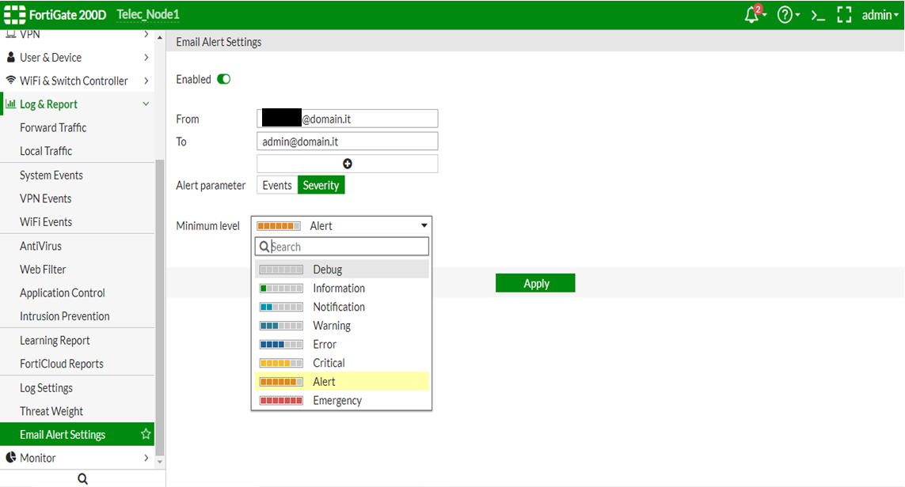
Task: Go to Log Settings page
Action: [x=46, y=388]
